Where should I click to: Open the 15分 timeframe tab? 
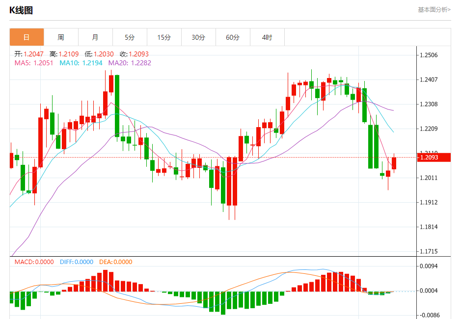click(164, 37)
